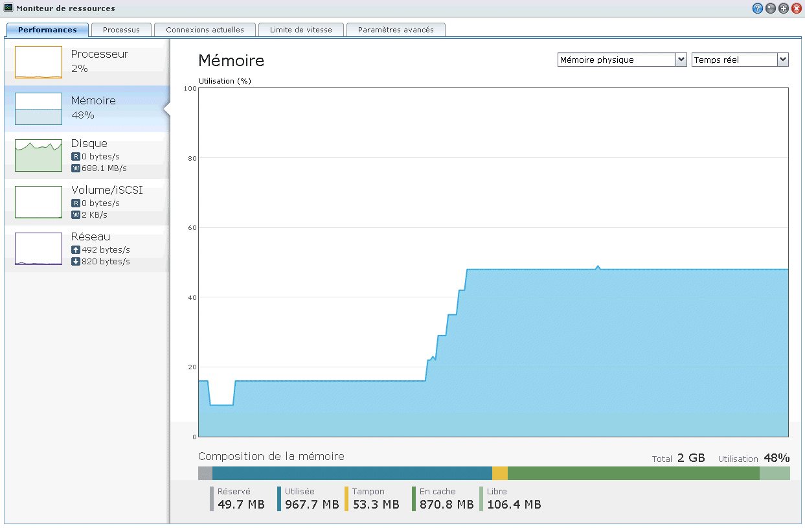
Task: Open the Connexions actuelles tab
Action: (x=205, y=30)
